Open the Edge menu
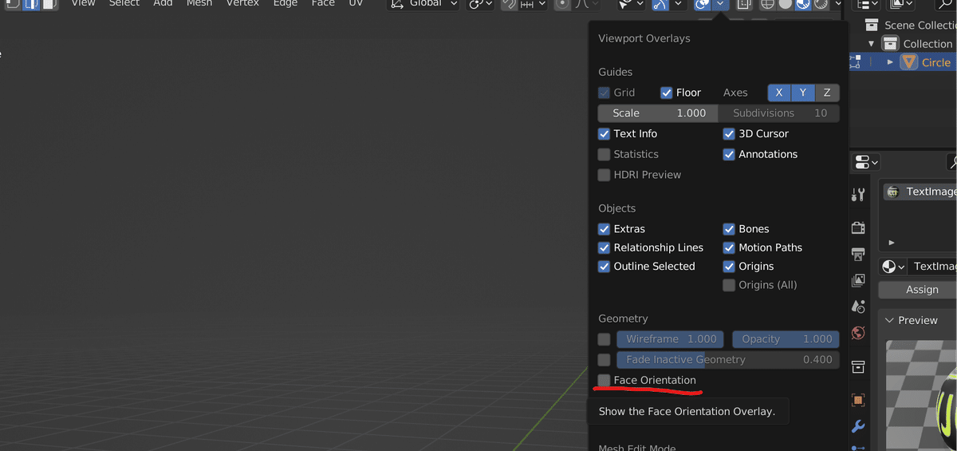 point(285,3)
